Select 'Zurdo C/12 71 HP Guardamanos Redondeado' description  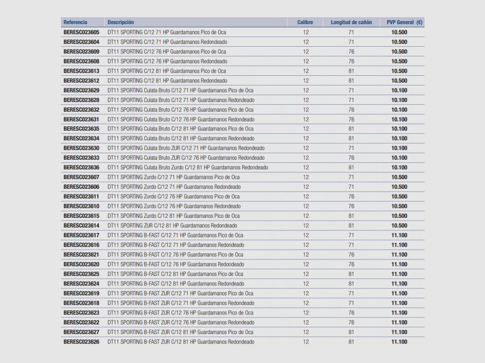point(174,187)
